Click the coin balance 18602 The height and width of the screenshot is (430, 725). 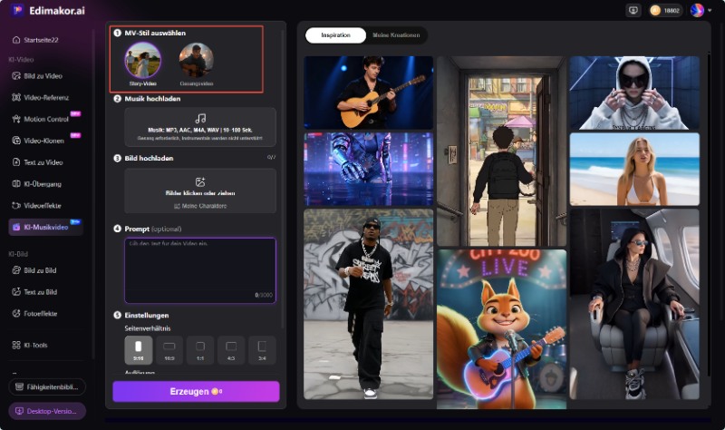click(665, 10)
